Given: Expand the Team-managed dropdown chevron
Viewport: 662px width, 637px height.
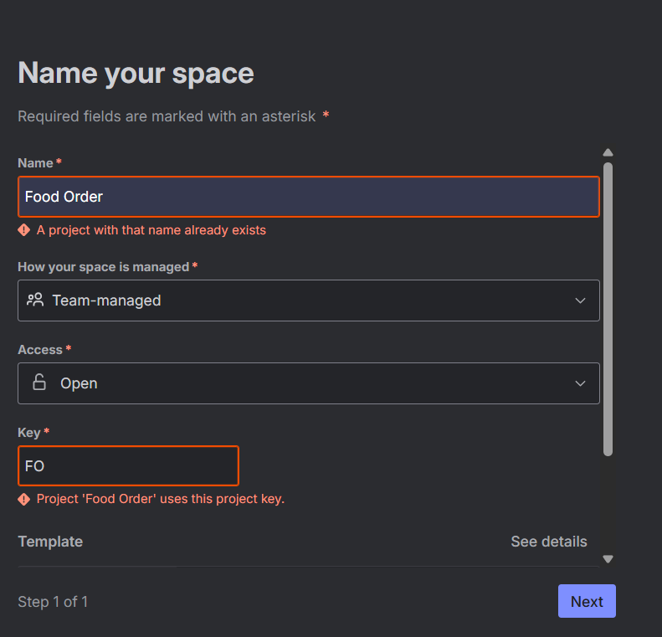Looking at the screenshot, I should coord(581,301).
